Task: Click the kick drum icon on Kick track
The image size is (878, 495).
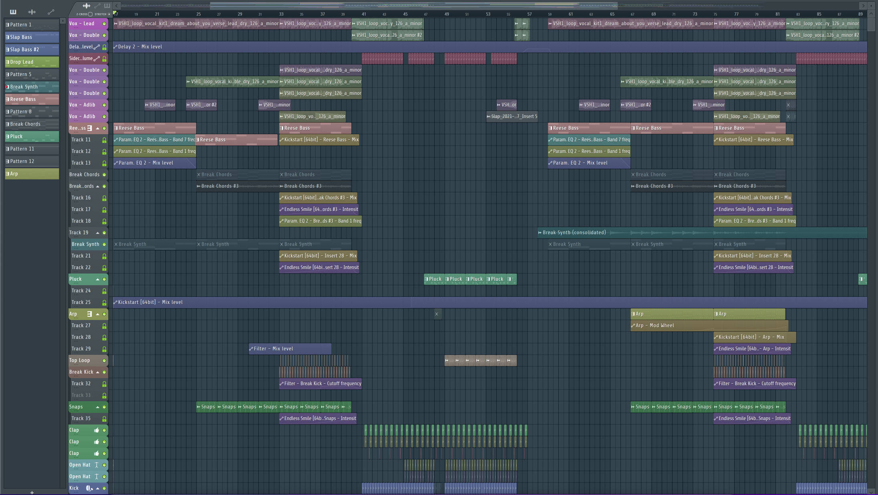Action: [x=89, y=488]
